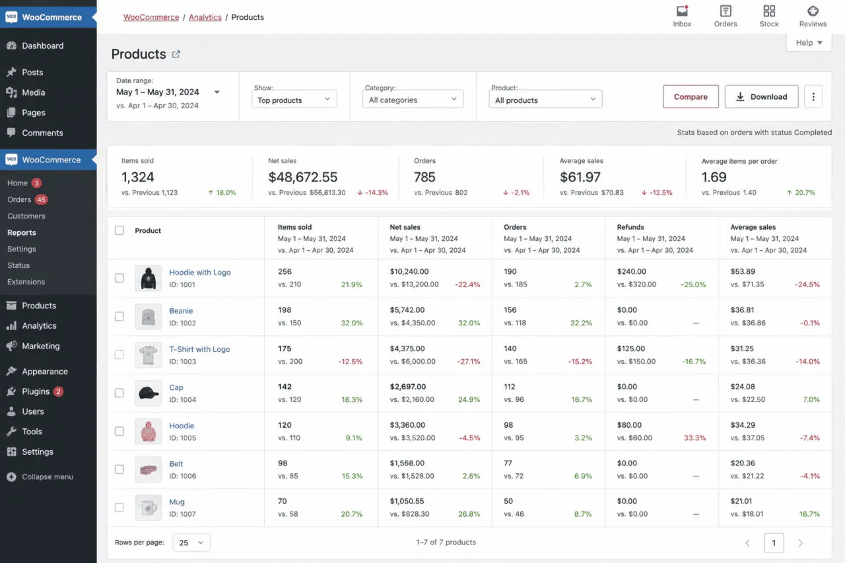Open the All products dropdown
The image size is (845, 563).
click(545, 100)
